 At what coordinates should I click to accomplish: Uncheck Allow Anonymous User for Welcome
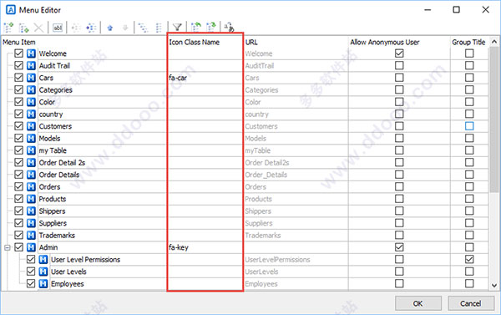coord(399,53)
